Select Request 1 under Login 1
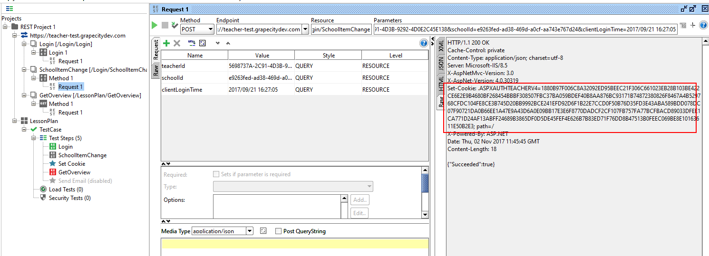 click(x=70, y=61)
